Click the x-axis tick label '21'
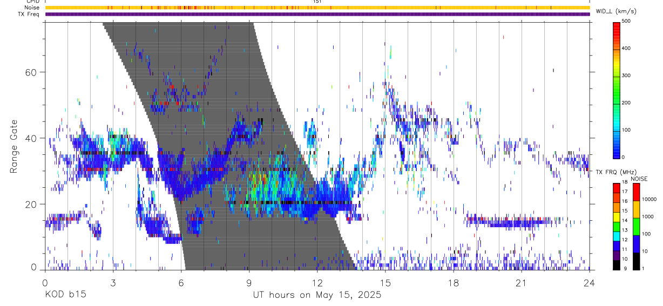663x306 pixels. (522, 283)
